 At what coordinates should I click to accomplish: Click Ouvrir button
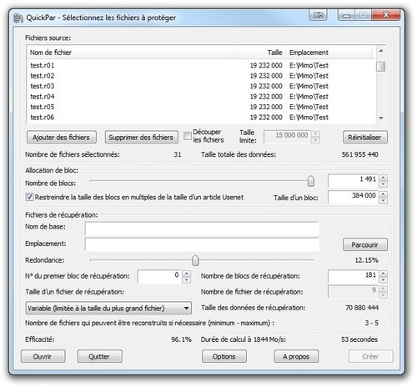coord(43,356)
